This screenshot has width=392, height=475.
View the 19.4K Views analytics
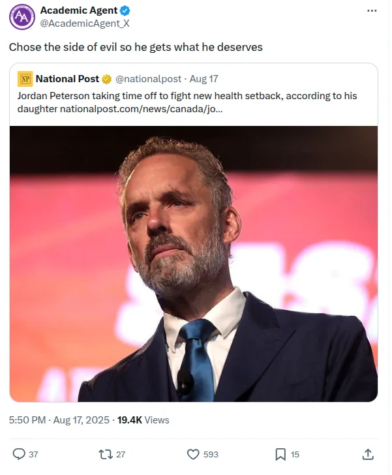(143, 420)
